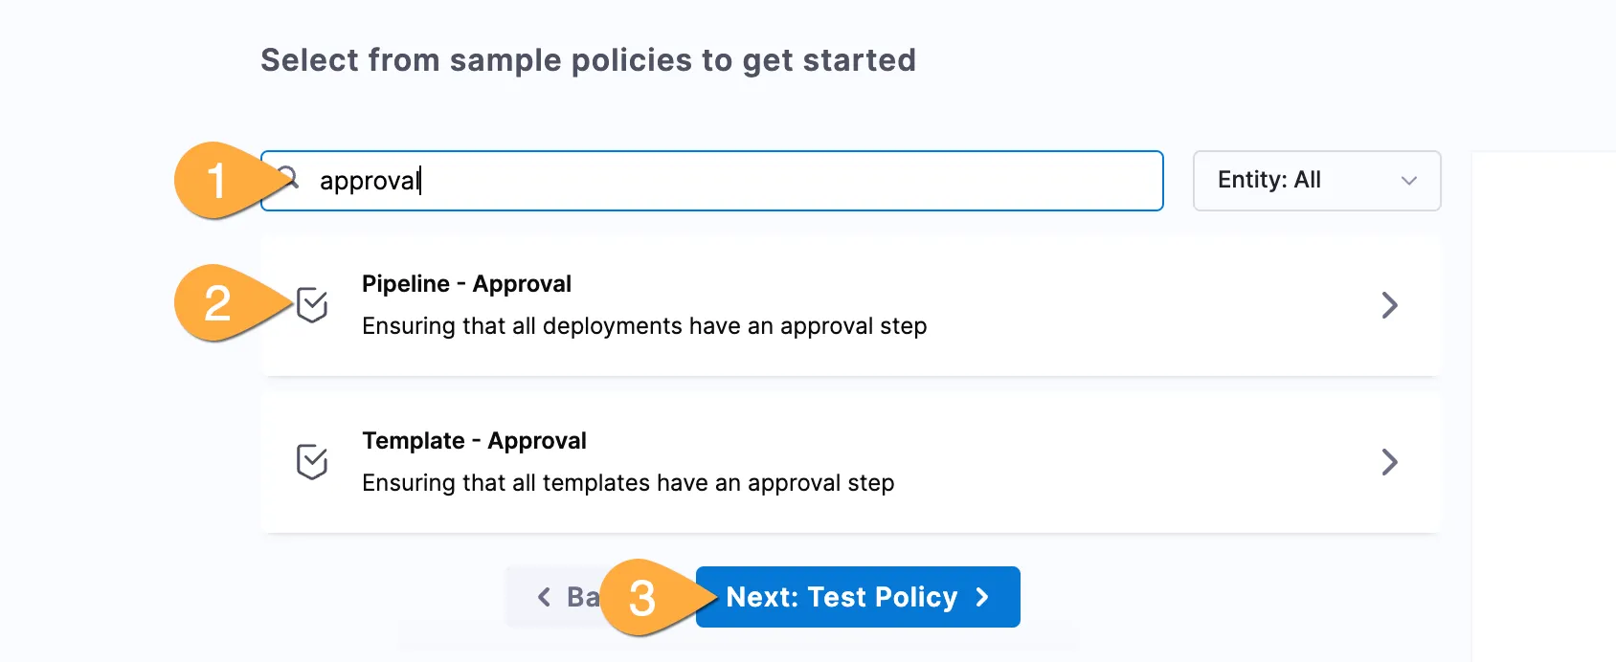Click the heading "Select from sample policies"
The width and height of the screenshot is (1616, 662).
point(588,60)
